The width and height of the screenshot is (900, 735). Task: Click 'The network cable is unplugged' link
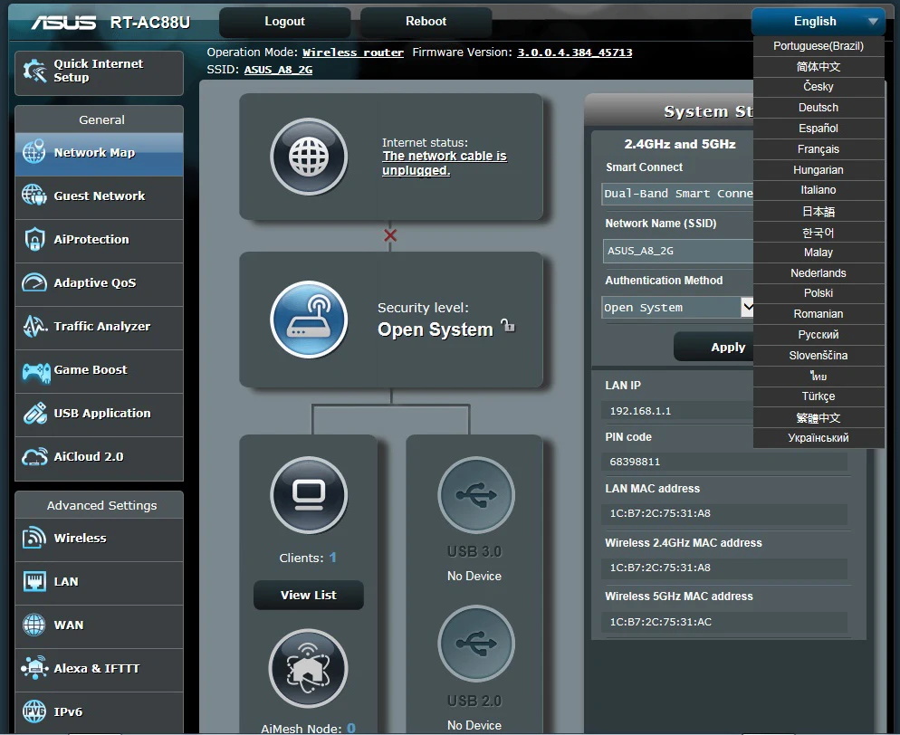445,164
